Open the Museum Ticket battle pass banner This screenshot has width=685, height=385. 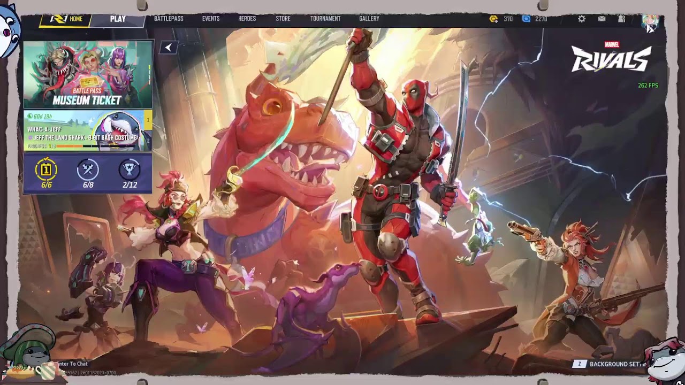[88, 74]
